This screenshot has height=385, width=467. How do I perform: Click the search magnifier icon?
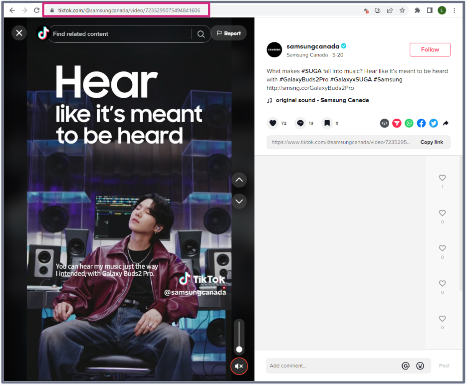coord(201,34)
